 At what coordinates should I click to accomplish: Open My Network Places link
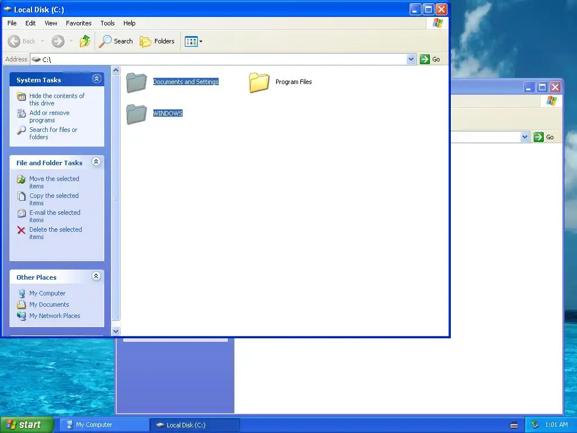tap(55, 316)
